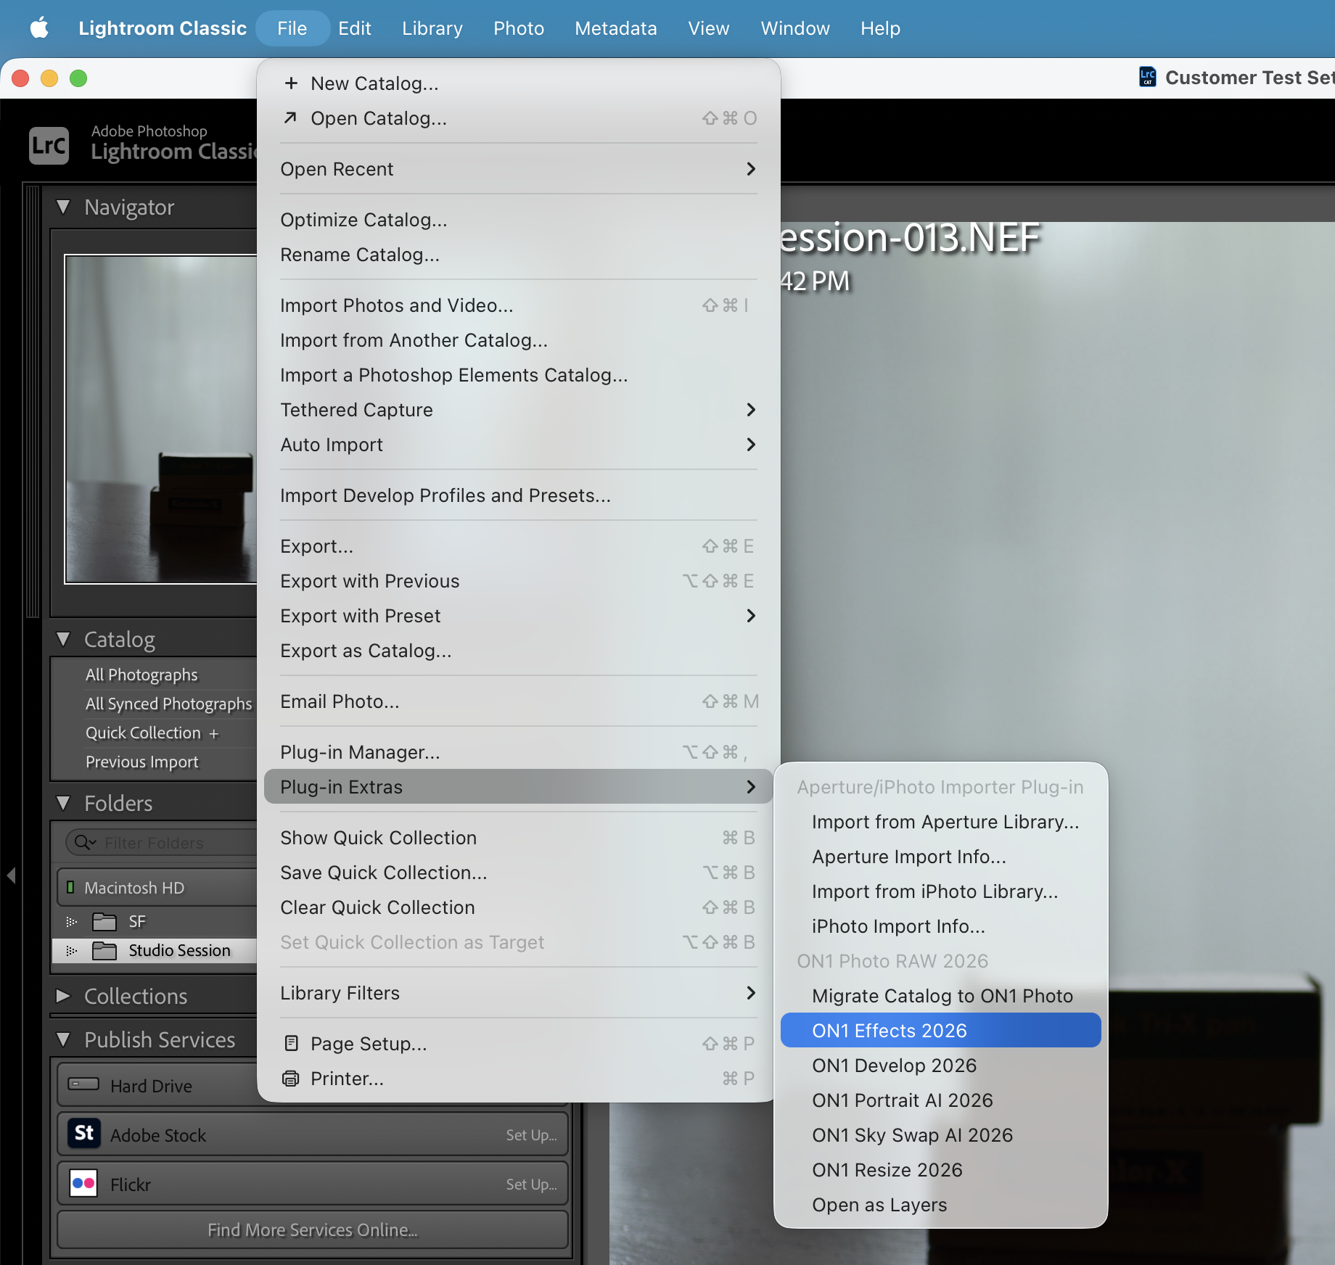1335x1265 pixels.
Task: Collapse the Publish Services panel
Action: pyautogui.click(x=63, y=1039)
